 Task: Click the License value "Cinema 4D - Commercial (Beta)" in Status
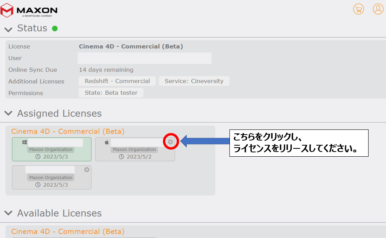(131, 47)
